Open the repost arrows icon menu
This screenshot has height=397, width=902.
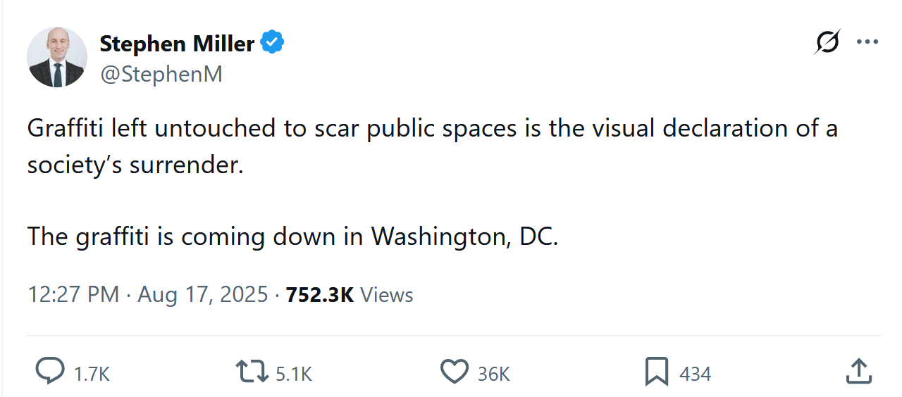(252, 372)
